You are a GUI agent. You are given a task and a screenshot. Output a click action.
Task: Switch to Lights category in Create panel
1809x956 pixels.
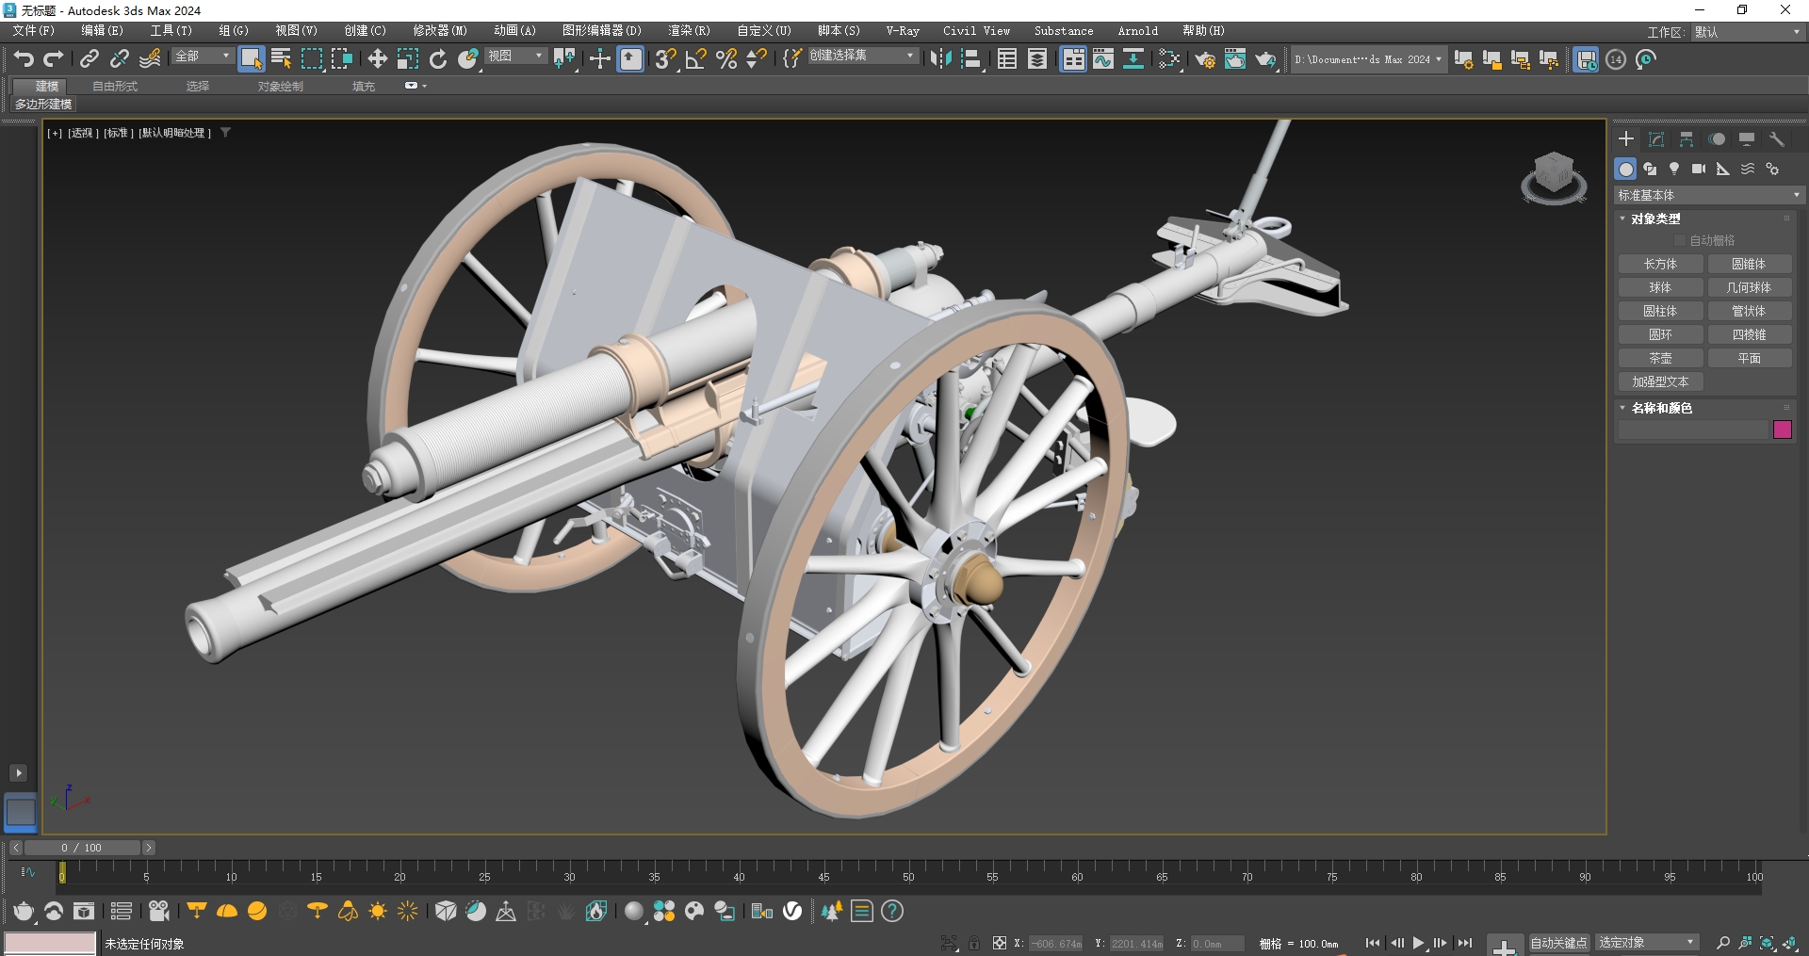click(x=1674, y=169)
